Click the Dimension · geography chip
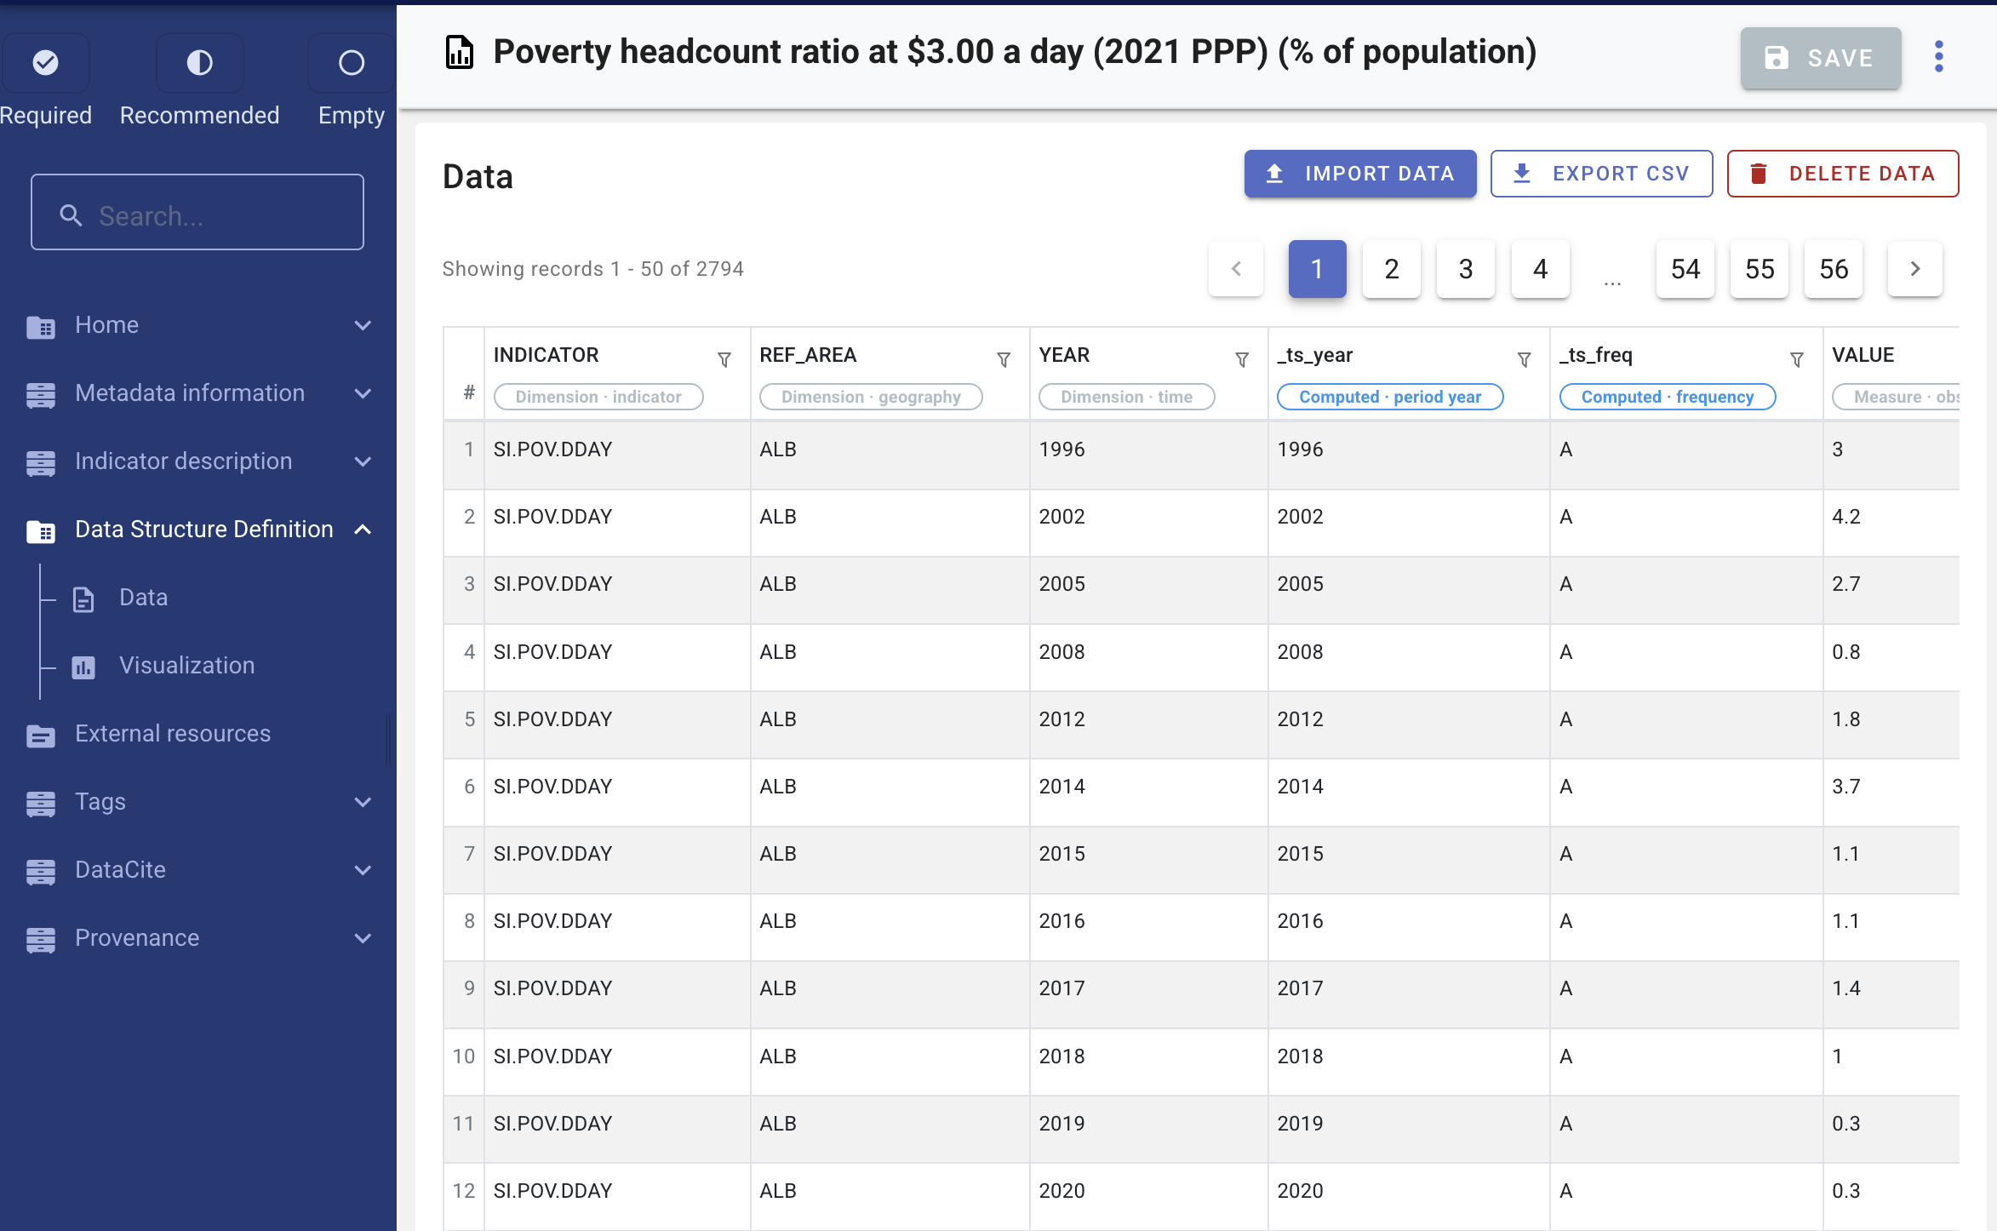Image resolution: width=1997 pixels, height=1231 pixels. [x=871, y=397]
